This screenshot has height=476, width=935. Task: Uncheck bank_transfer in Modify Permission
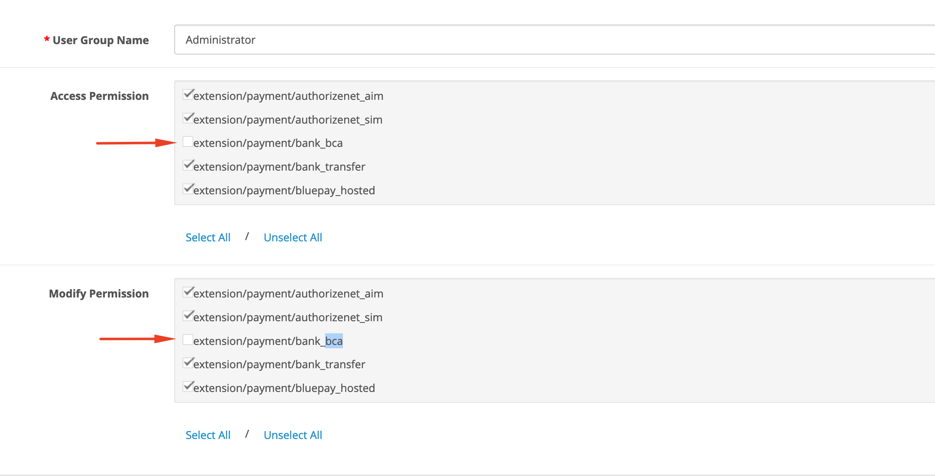188,363
